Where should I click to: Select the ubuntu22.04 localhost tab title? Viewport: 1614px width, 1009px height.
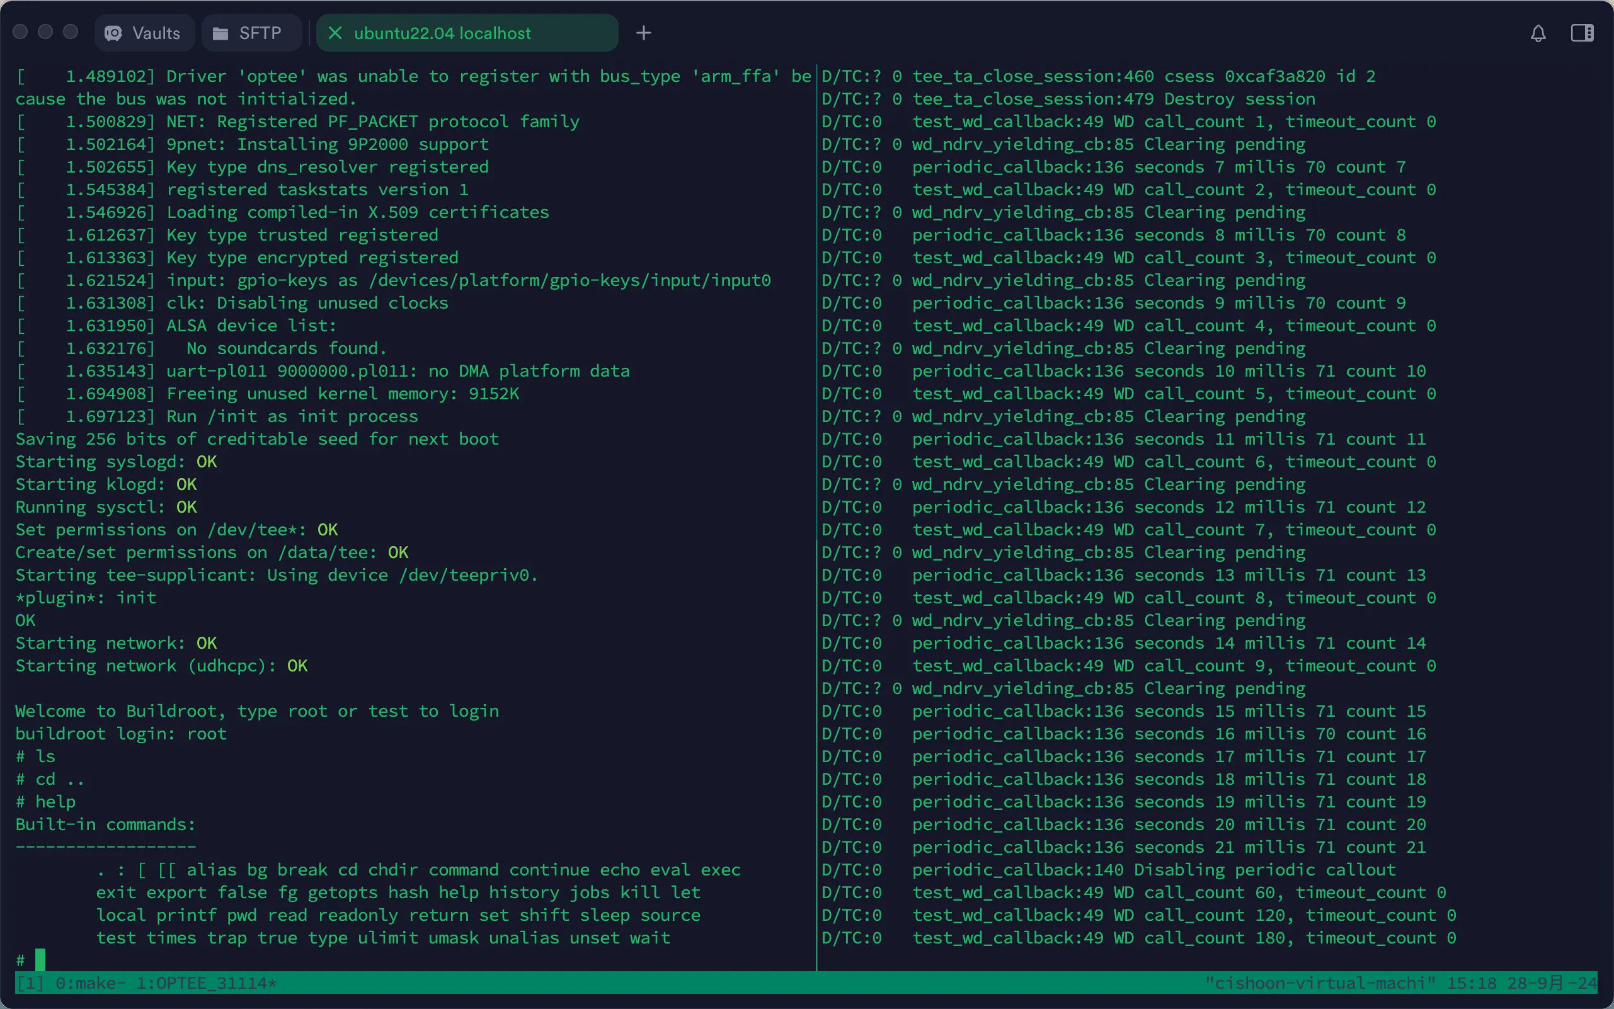(442, 33)
